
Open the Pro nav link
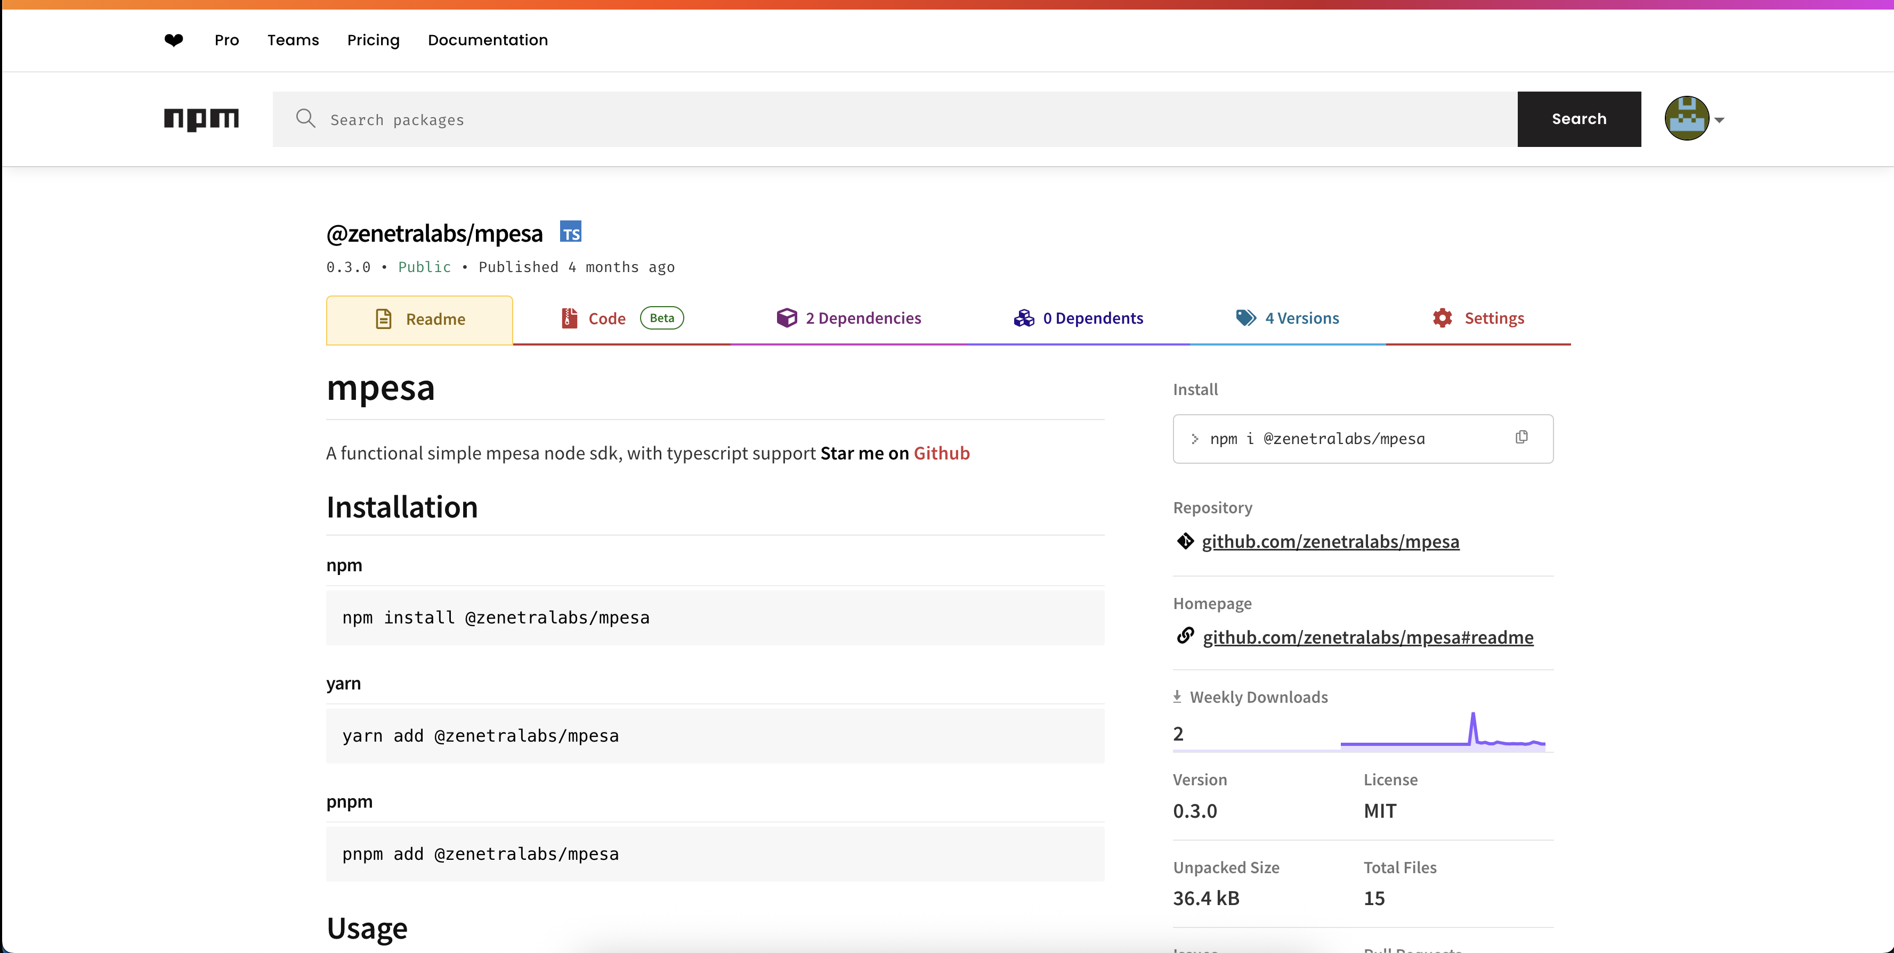point(226,40)
